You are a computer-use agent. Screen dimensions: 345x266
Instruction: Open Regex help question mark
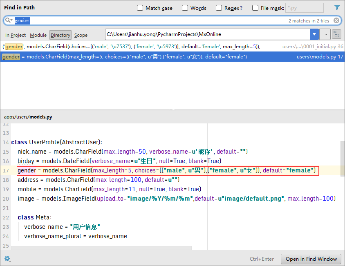click(x=241, y=8)
